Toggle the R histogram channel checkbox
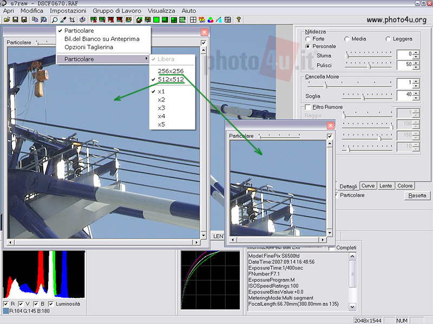This screenshot has height=324, width=433. click(x=6, y=303)
